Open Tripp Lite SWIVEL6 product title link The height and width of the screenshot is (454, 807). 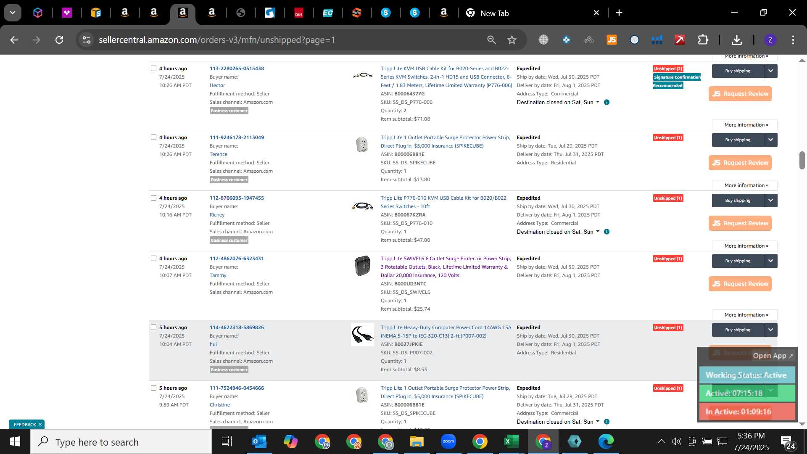click(446, 267)
